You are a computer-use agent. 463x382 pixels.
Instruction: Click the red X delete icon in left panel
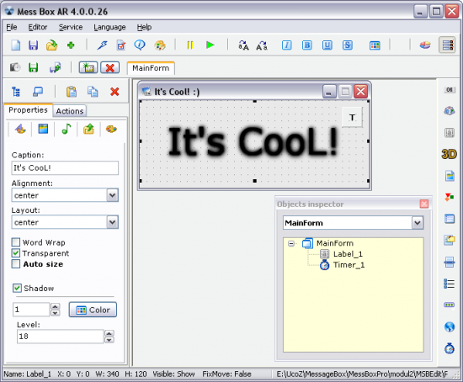pyautogui.click(x=114, y=92)
